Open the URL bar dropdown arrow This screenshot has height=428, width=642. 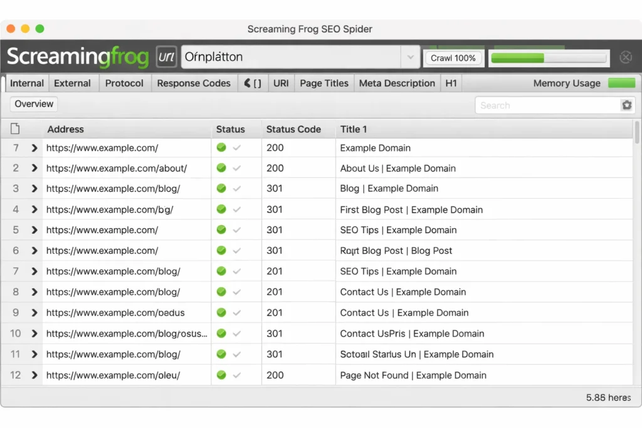[411, 56]
